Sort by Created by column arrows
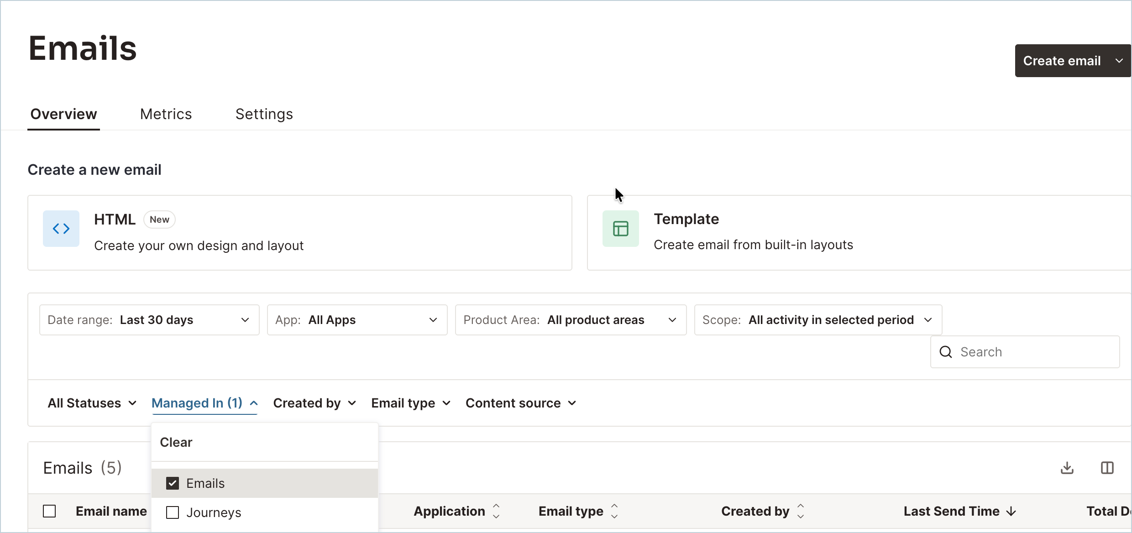 click(801, 511)
